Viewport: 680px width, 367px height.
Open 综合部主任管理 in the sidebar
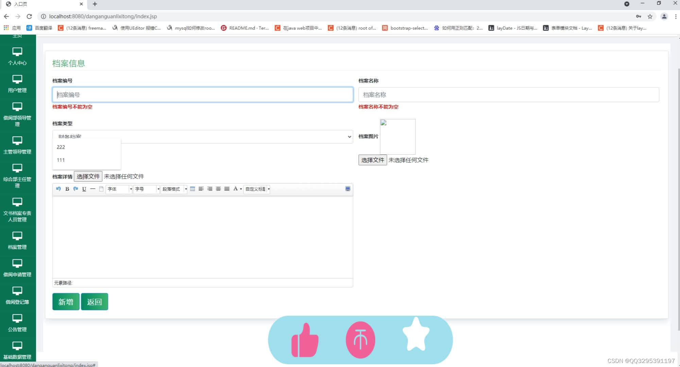tap(17, 176)
